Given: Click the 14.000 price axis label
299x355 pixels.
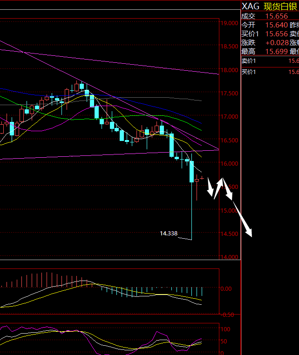Looking at the screenshot, I should (x=230, y=257).
